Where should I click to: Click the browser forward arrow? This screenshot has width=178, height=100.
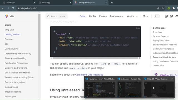(x=8, y=8)
